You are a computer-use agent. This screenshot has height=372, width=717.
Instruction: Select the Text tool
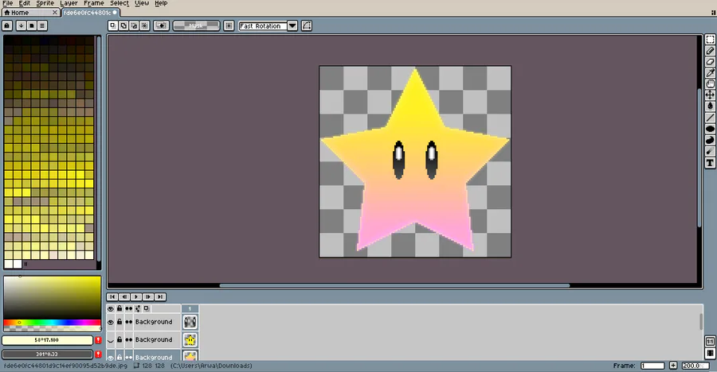coord(710,163)
